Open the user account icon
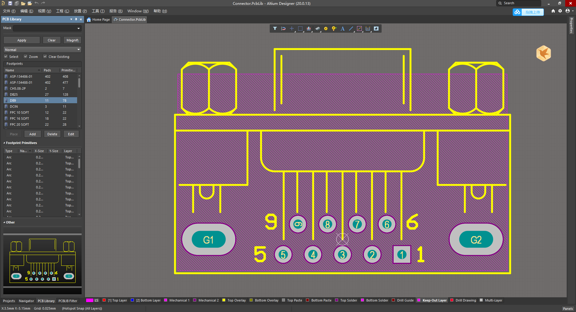This screenshot has height=312, width=576. tap(567, 11)
